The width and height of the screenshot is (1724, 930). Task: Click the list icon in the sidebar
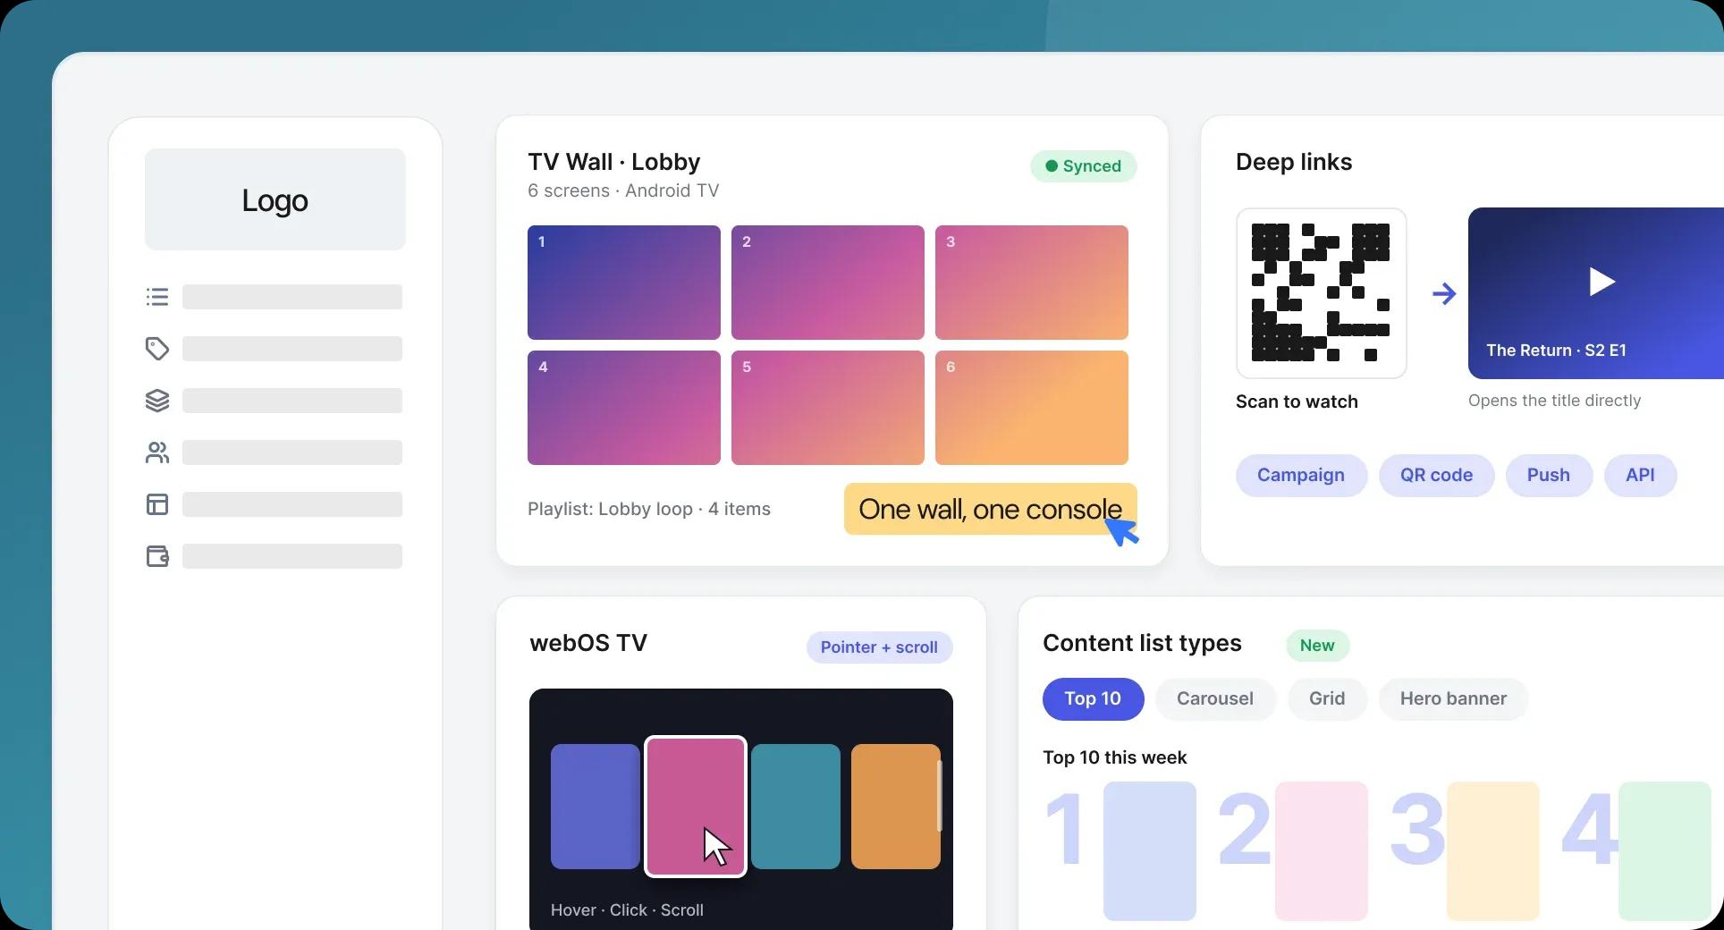(x=157, y=297)
